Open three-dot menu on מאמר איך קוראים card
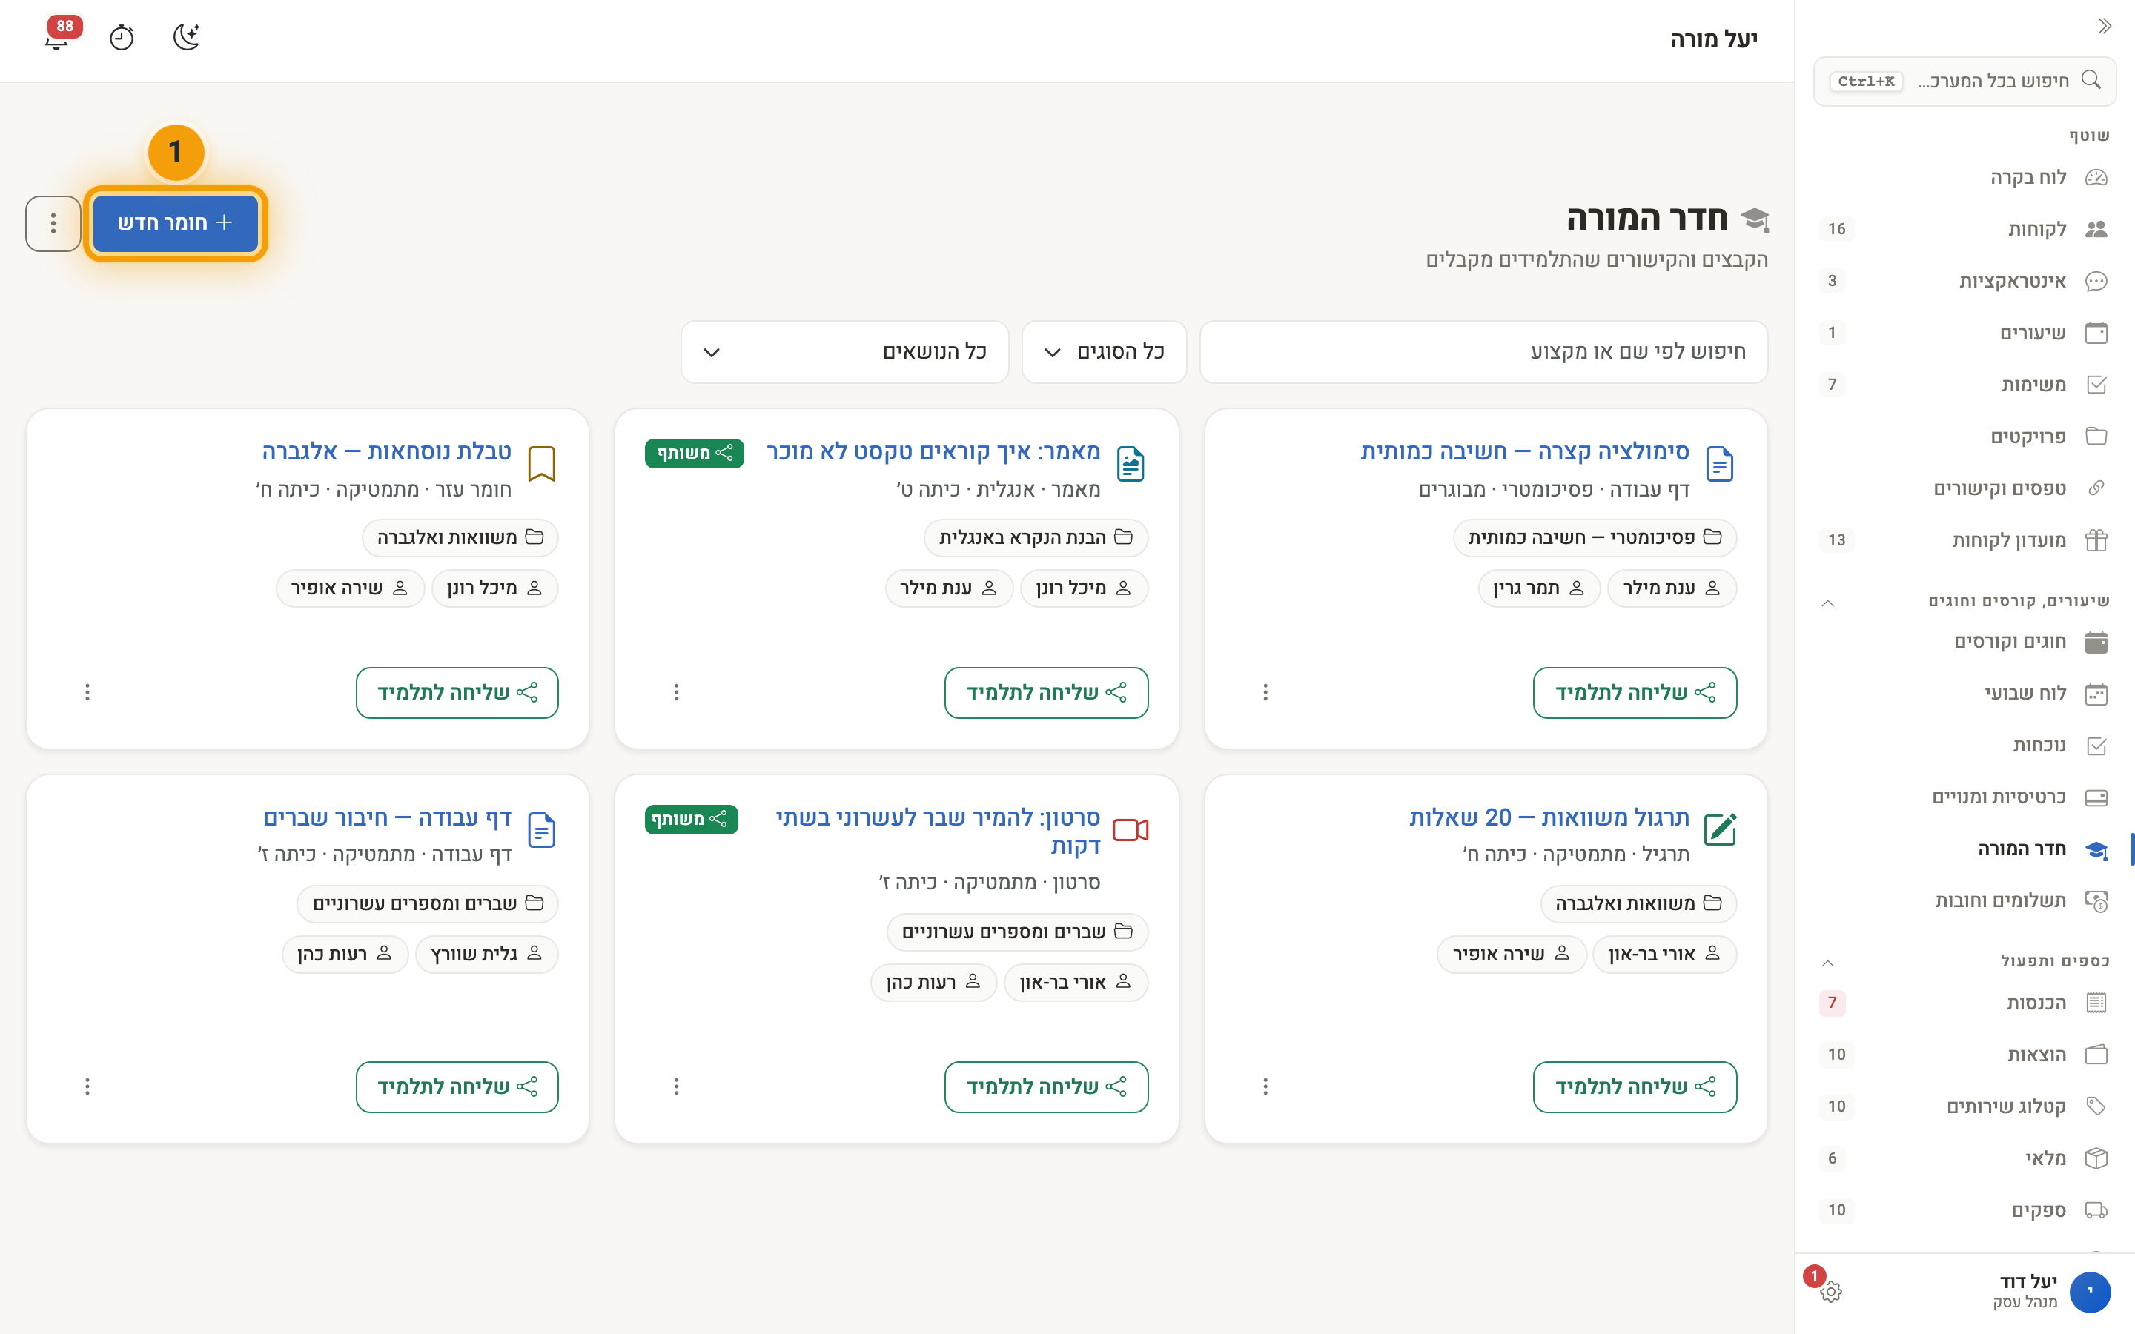The width and height of the screenshot is (2135, 1334). 677,693
